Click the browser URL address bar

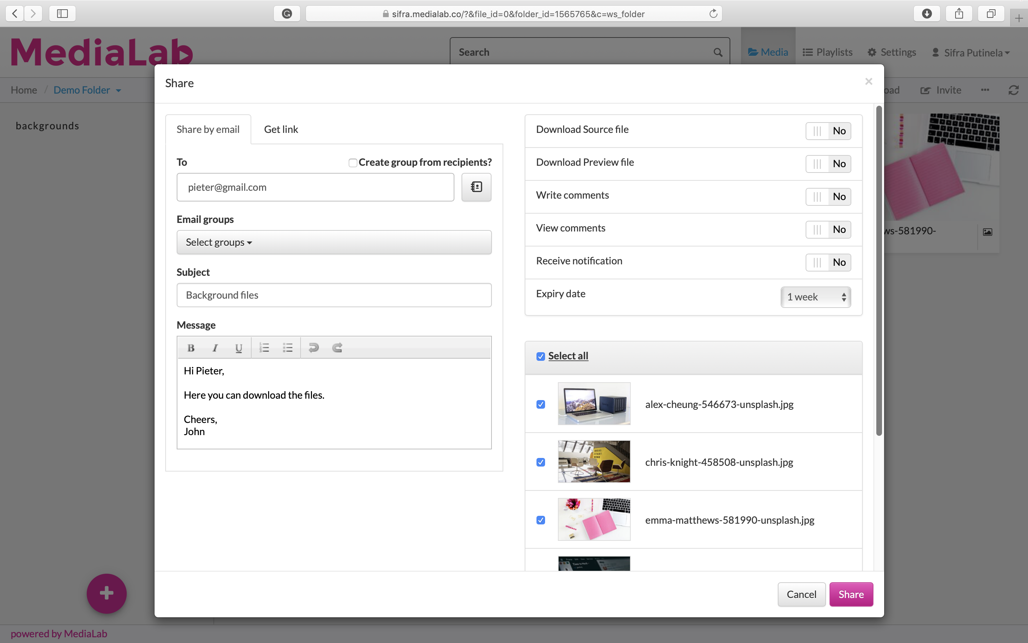click(x=514, y=14)
